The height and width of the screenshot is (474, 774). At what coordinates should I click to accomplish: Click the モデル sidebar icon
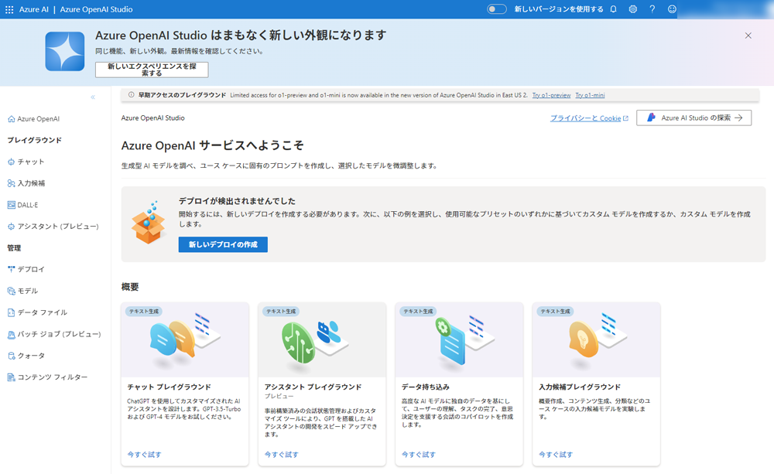coord(11,291)
